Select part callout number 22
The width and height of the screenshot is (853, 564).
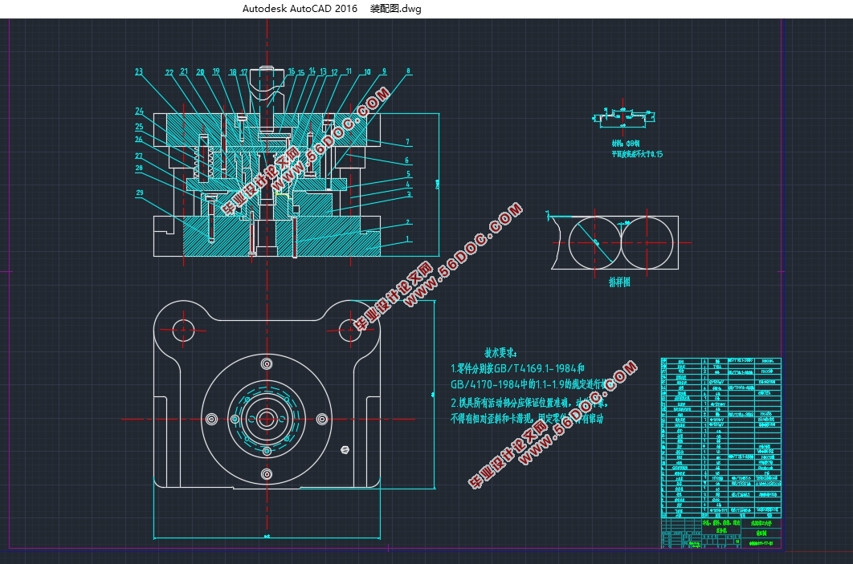coord(169,72)
